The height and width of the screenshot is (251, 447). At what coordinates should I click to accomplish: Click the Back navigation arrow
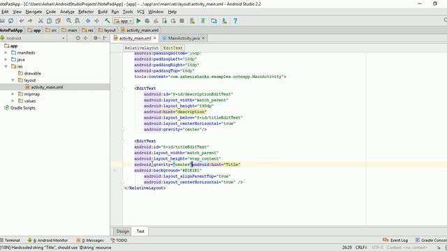[88, 21]
